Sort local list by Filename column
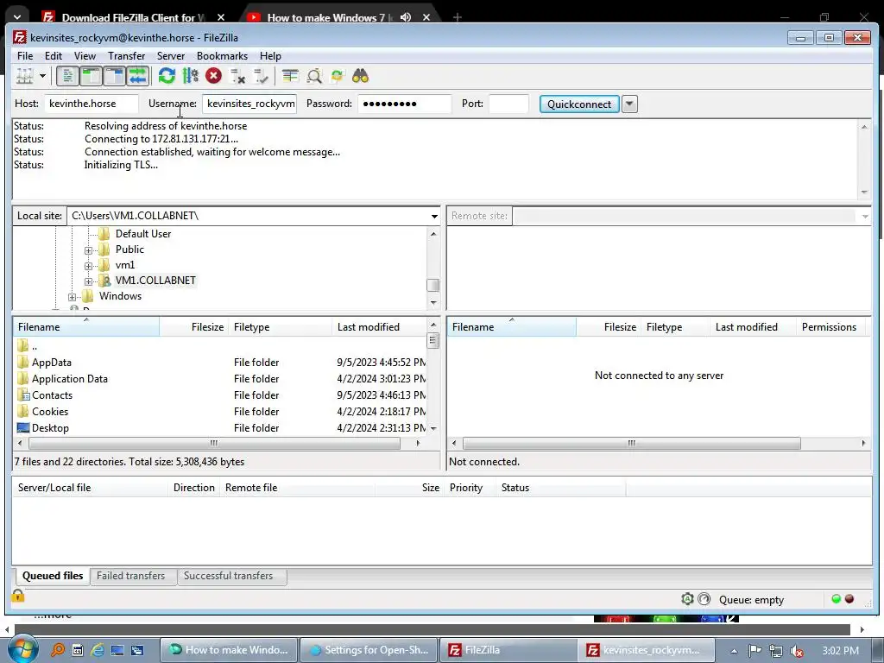 coord(86,327)
